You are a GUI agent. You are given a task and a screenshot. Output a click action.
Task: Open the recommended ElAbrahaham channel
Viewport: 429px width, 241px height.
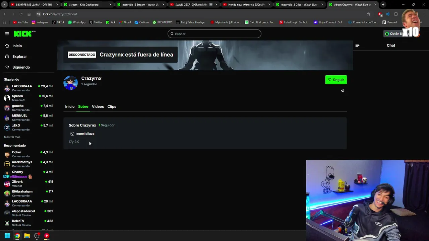28,193
